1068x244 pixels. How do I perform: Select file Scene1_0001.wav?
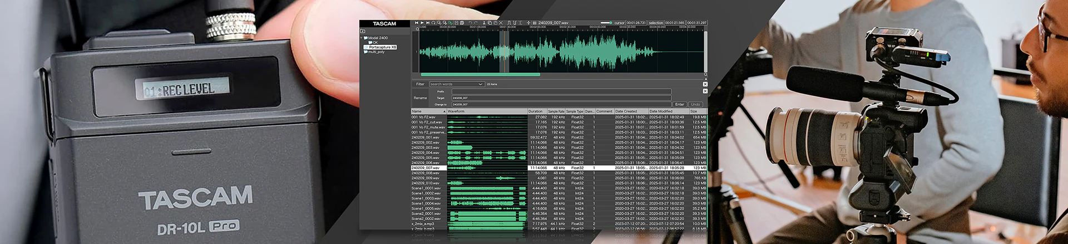point(426,188)
